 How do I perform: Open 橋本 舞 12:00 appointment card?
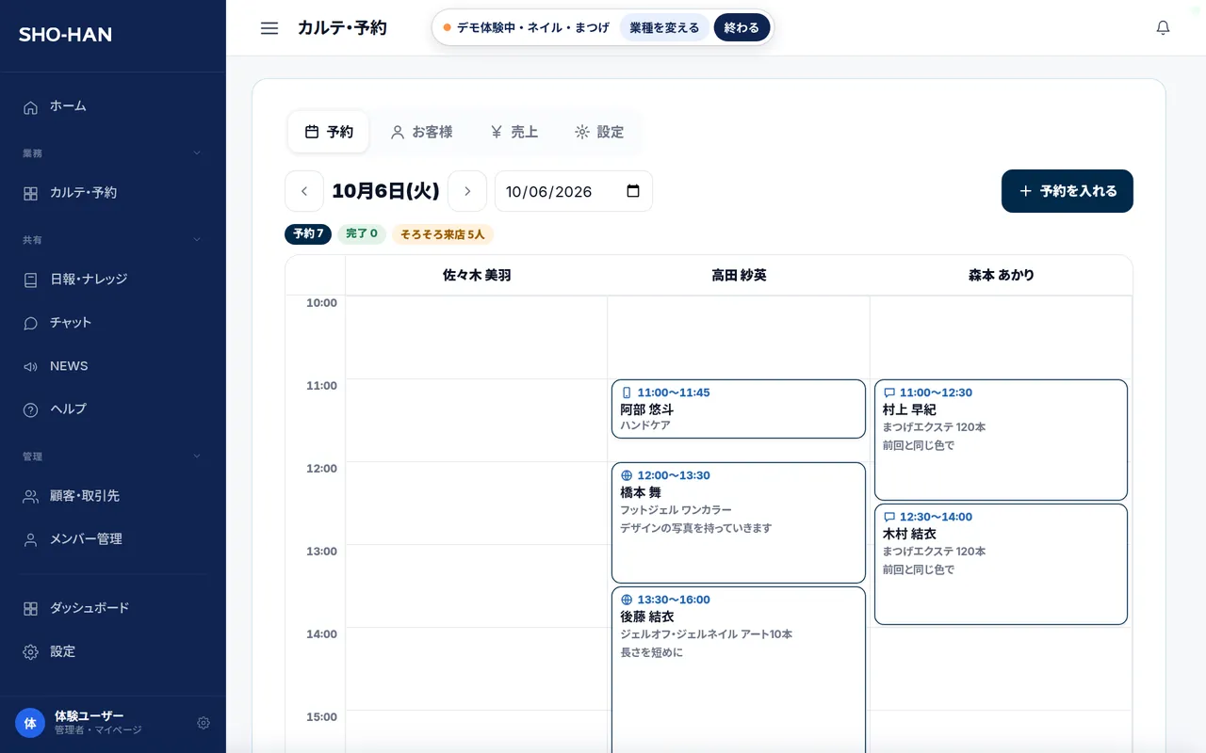(739, 522)
